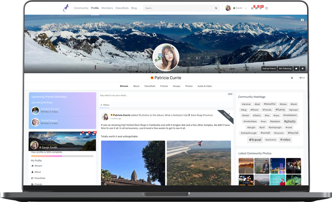Image resolution: width=332 pixels, height=202 pixels.
Task: Click the Add as Friend button
Action: [x=269, y=69]
